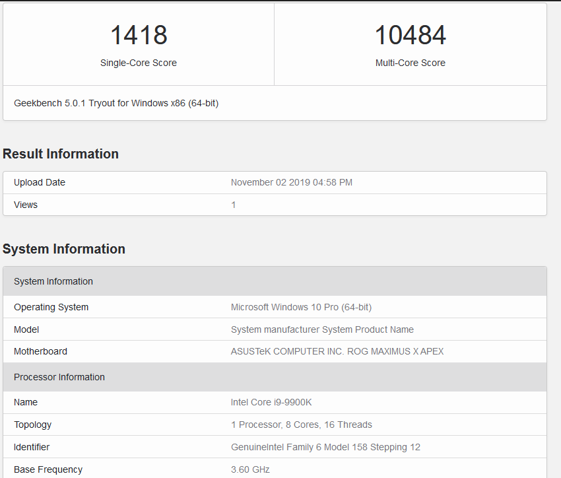
Task: Click the 1 Processor, 8 Cores, 16 Threads value
Action: [x=301, y=425]
